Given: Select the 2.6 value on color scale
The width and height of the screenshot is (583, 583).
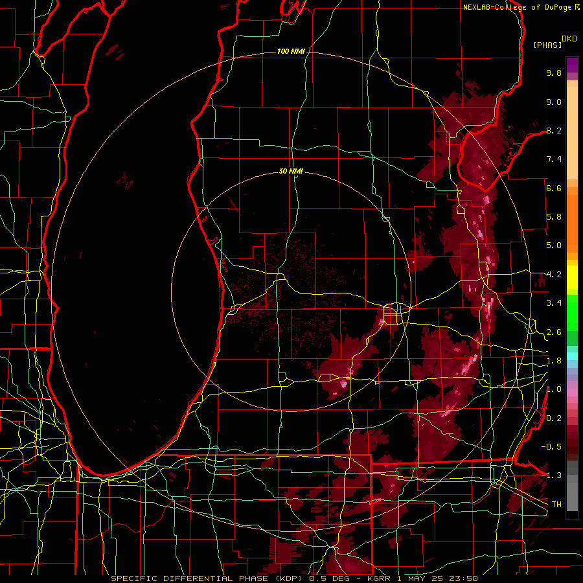Looking at the screenshot, I should click(554, 332).
